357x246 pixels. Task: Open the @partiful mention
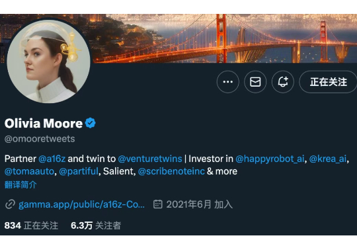pyautogui.click(x=79, y=171)
